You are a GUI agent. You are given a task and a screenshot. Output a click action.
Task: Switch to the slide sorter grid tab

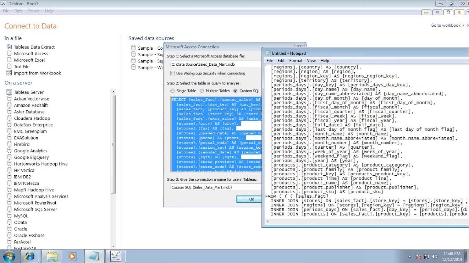coord(437,12)
